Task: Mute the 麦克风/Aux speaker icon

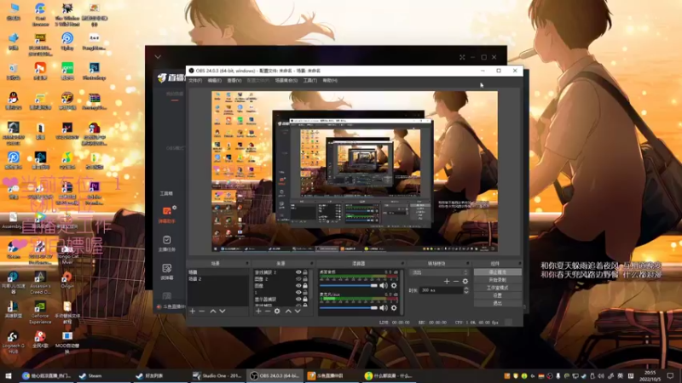Action: click(x=383, y=307)
